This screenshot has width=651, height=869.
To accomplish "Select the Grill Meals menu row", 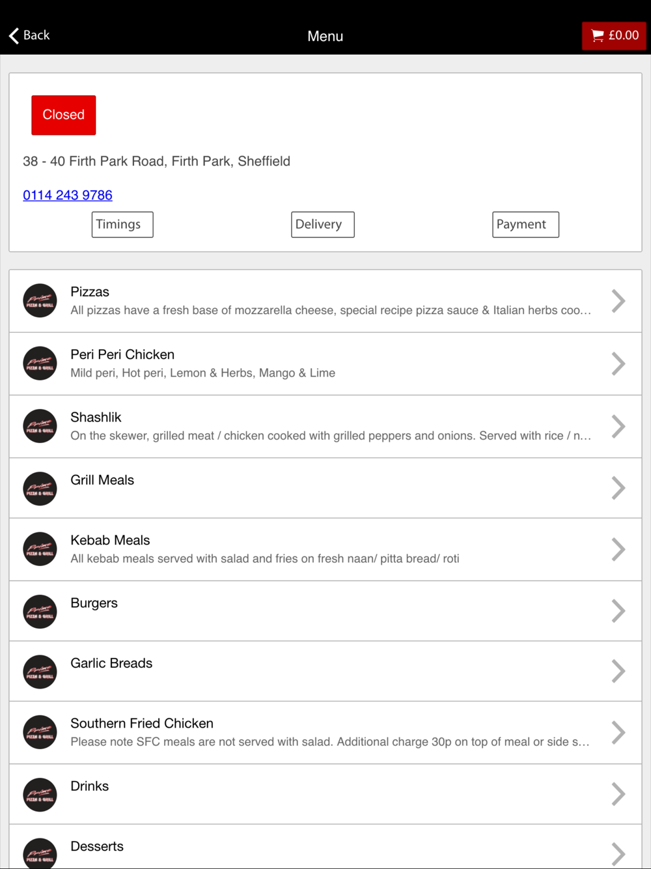I will click(325, 488).
